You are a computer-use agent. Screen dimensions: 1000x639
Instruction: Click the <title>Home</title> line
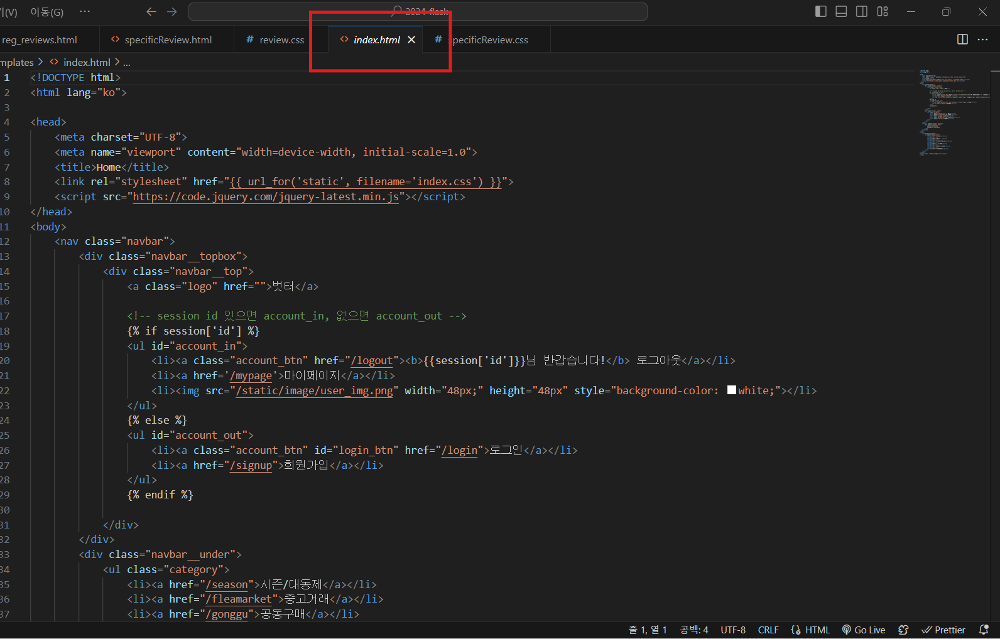(x=112, y=167)
